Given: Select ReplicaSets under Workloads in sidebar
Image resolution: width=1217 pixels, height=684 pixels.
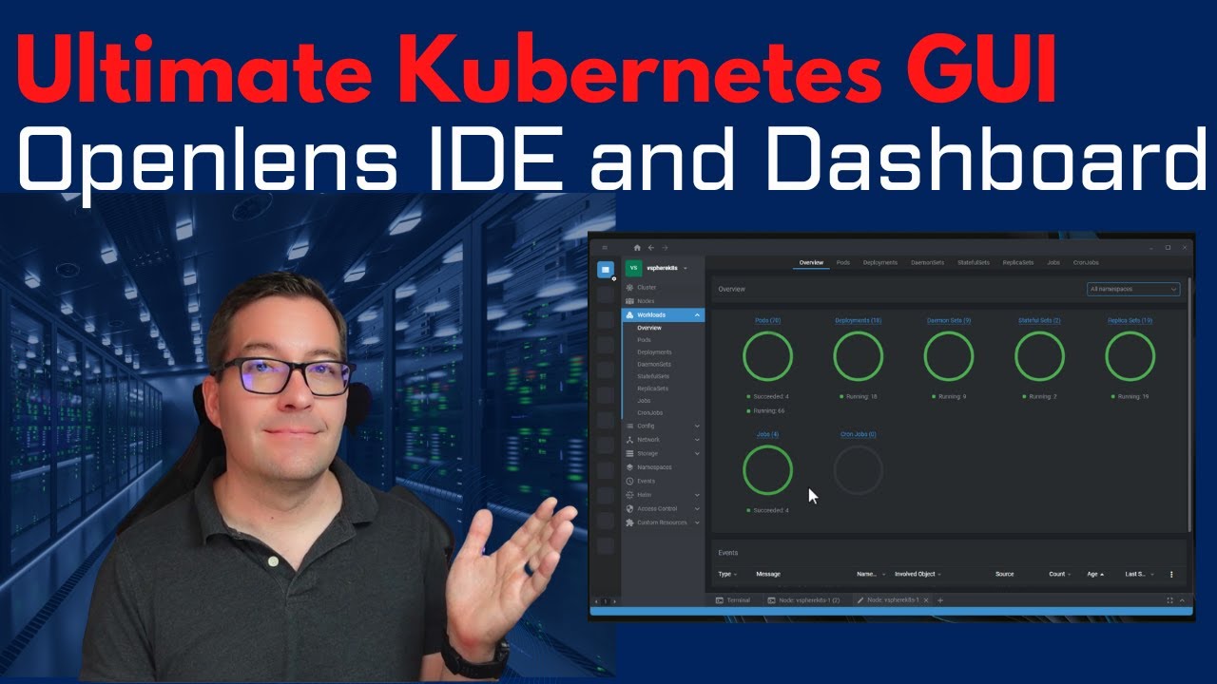Looking at the screenshot, I should (x=652, y=389).
